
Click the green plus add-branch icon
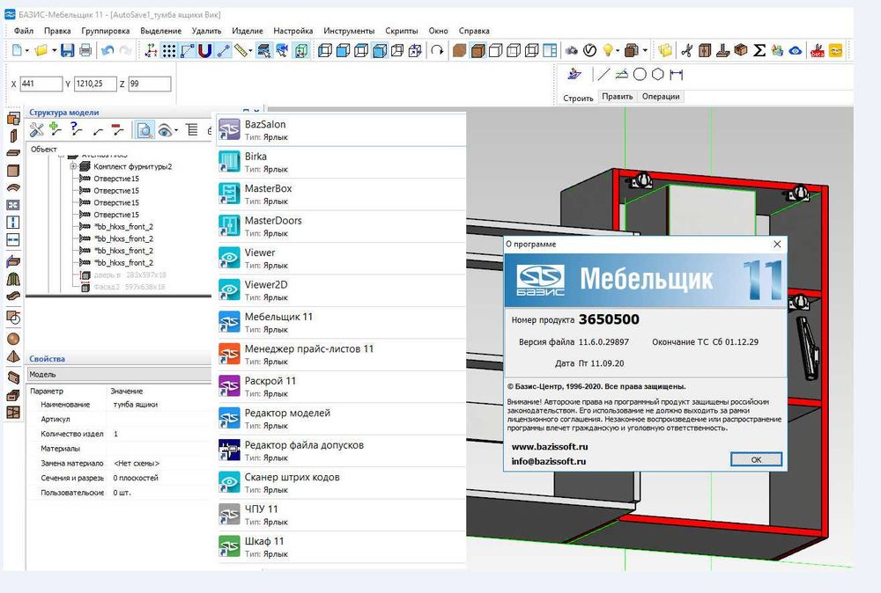coord(55,130)
